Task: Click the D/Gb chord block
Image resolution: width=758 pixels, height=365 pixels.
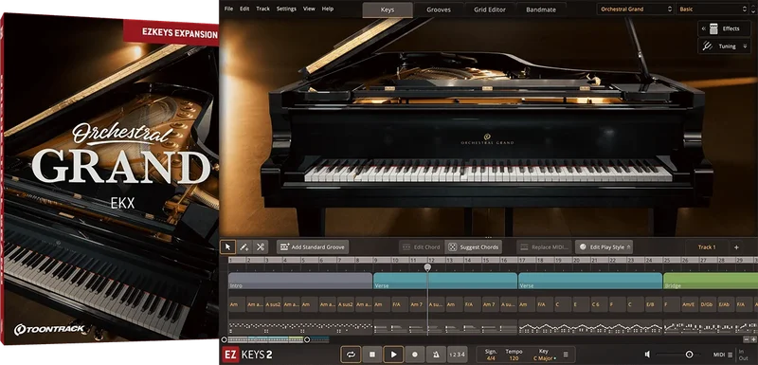Action: click(x=708, y=304)
